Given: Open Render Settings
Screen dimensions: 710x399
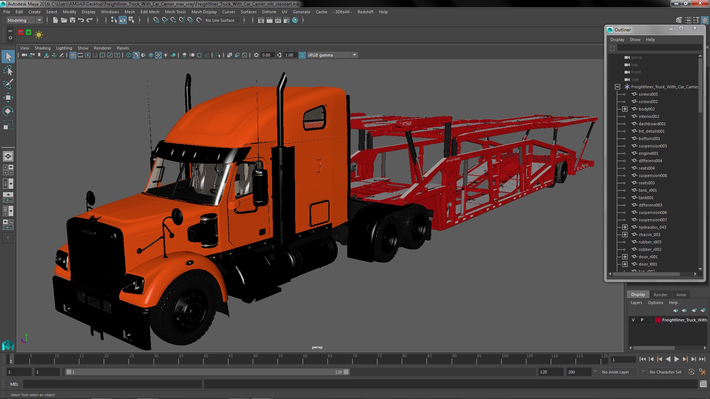Looking at the screenshot, I should pos(287,20).
